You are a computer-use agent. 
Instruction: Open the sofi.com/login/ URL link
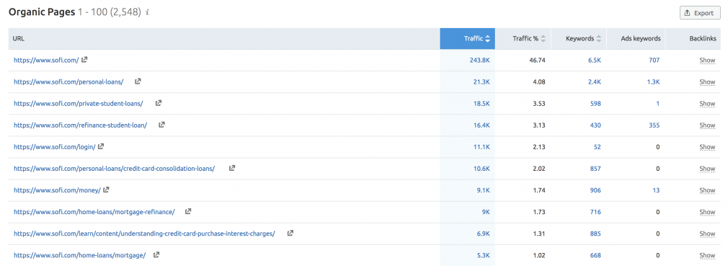click(54, 146)
